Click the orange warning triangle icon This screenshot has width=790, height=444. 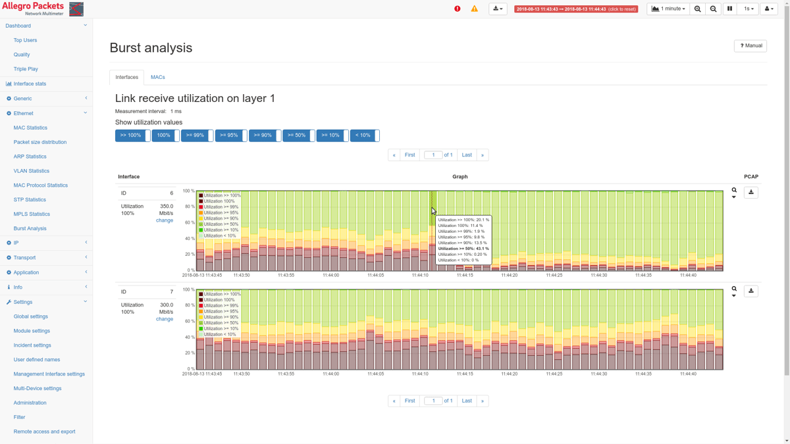pos(474,9)
